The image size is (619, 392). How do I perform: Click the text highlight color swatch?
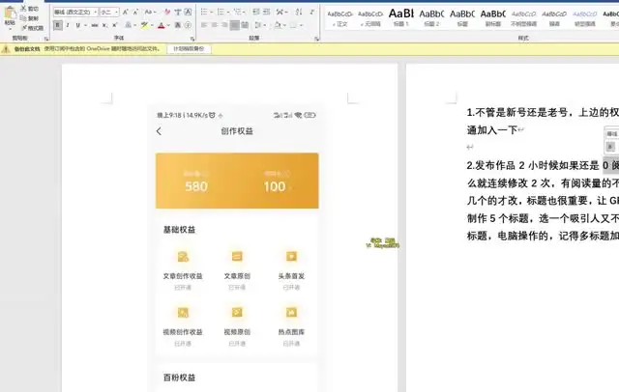pos(144,25)
